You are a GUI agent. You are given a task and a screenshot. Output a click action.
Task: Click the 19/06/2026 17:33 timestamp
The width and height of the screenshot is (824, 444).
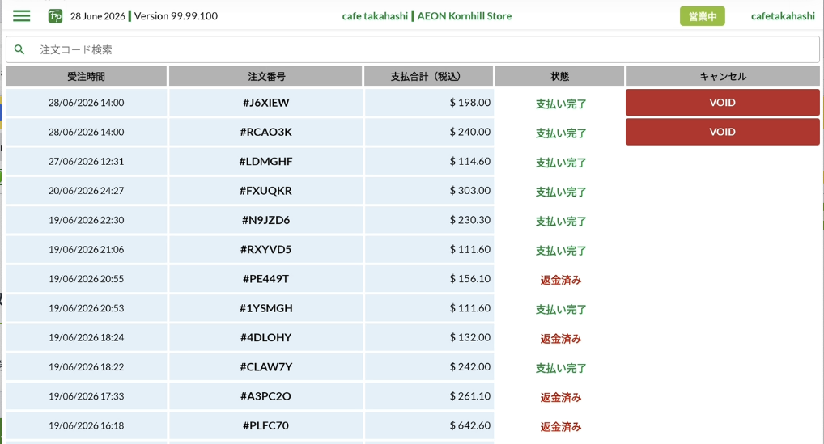pos(86,396)
